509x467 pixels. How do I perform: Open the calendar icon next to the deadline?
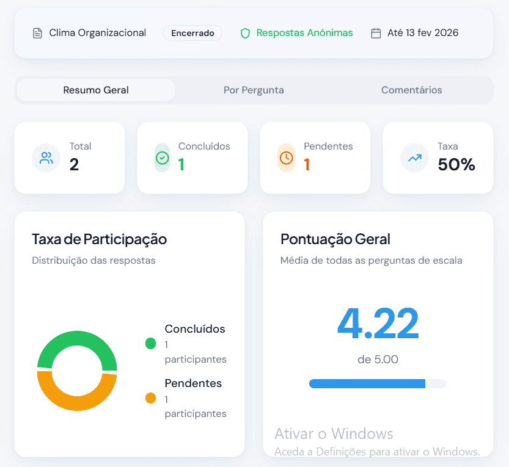point(377,33)
